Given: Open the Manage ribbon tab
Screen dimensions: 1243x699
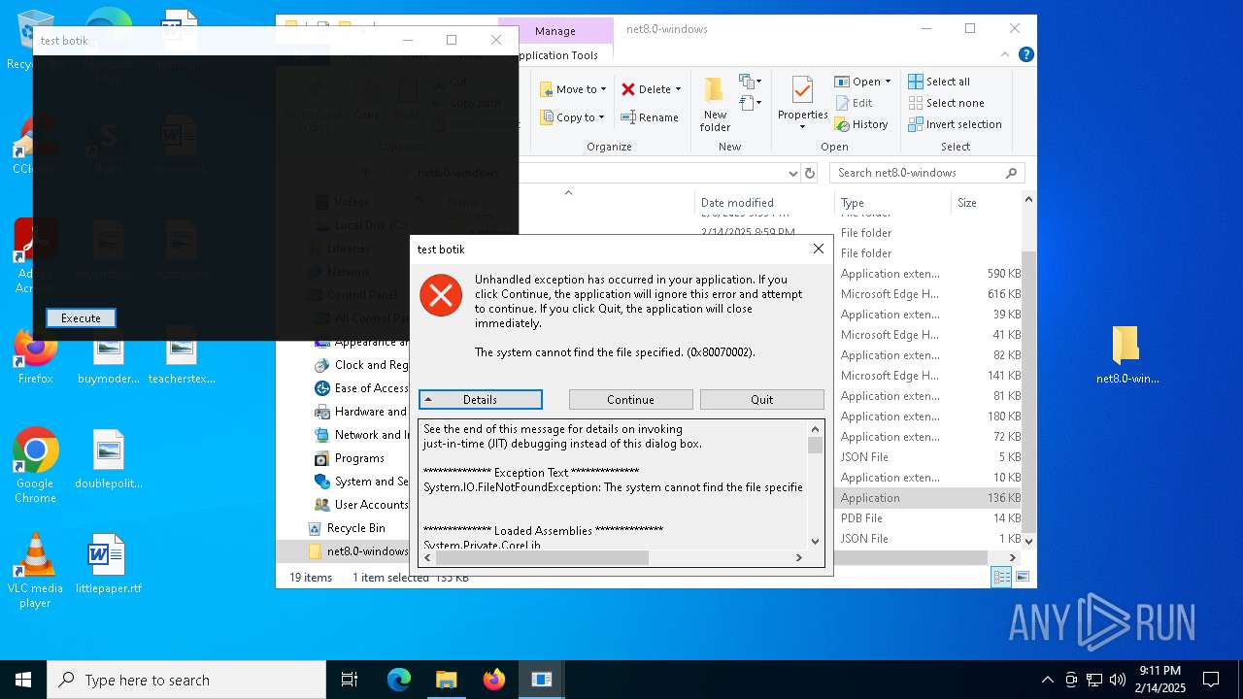Looking at the screenshot, I should tap(555, 31).
